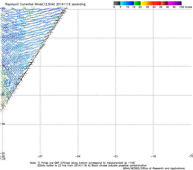Click the '20' legend scale label

140,7
